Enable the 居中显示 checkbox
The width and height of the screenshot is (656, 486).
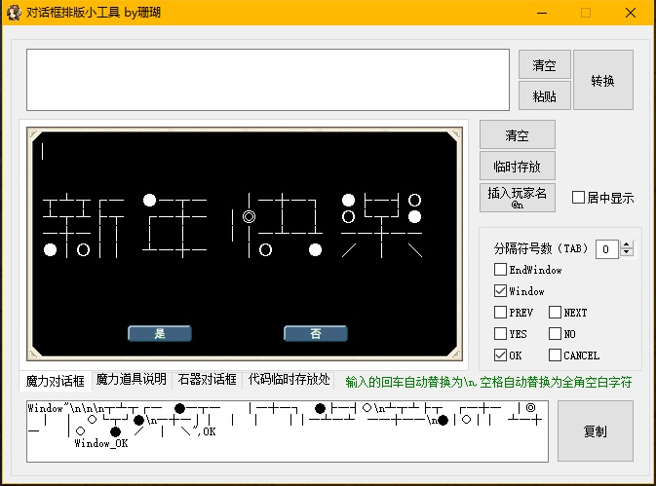coord(578,198)
